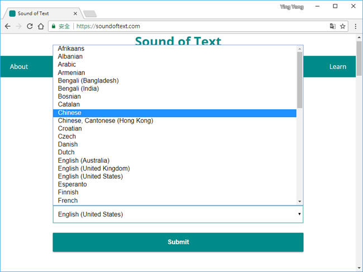Viewport: 363px width, 272px height.
Task: Select Arabic from the language list
Action: pyautogui.click(x=175, y=64)
